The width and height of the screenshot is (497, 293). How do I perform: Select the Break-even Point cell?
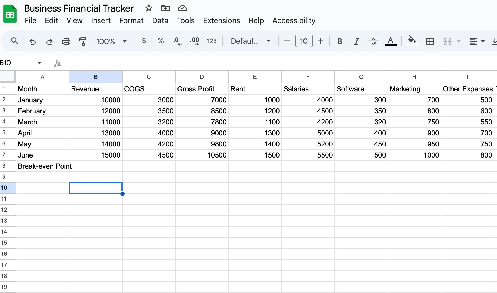pyautogui.click(x=43, y=166)
